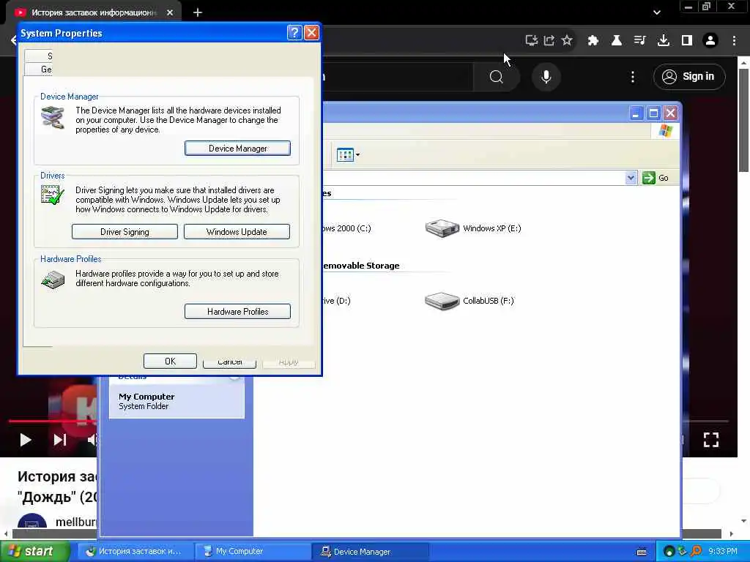This screenshot has width=750, height=562.
Task: Play the YouTube video
Action: (26, 440)
